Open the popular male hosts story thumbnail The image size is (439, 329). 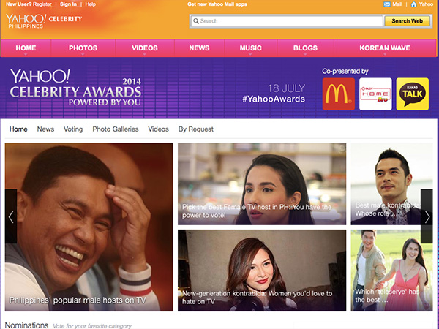tap(89, 227)
